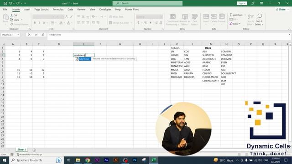Click cell containing SUBTOTAL
The image size is (292, 164).
click(211, 55)
